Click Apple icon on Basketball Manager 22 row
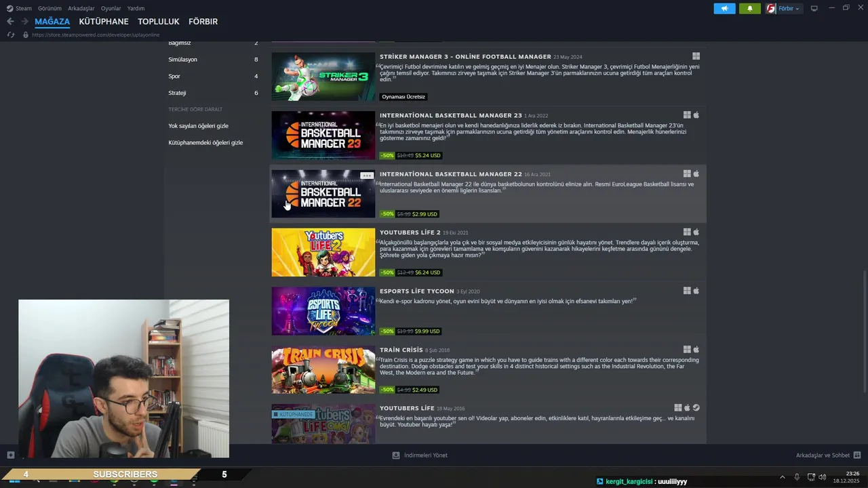 (x=696, y=174)
